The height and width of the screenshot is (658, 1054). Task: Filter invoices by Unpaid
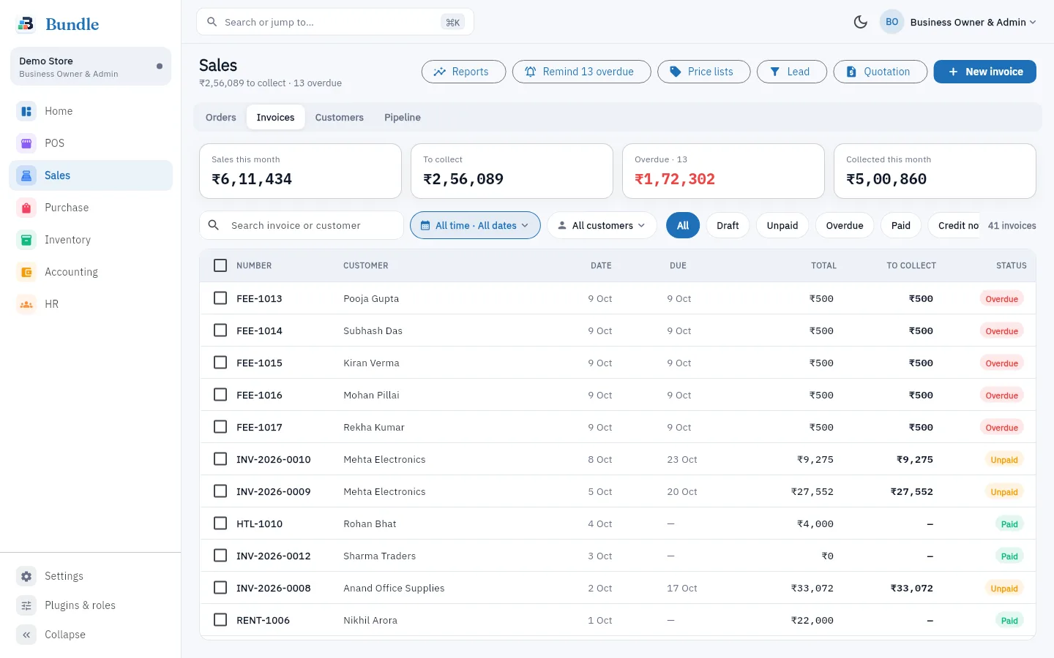(x=782, y=225)
